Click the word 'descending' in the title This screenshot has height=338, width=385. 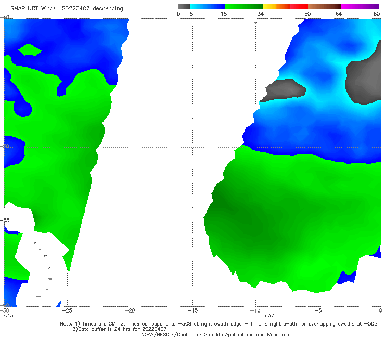click(x=108, y=9)
